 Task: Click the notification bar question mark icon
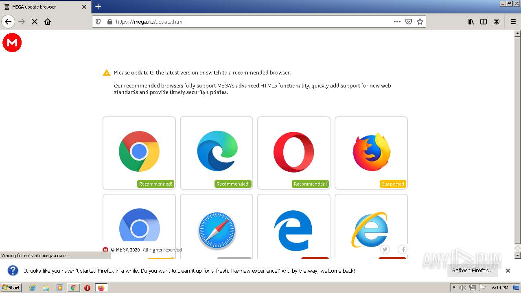[13, 271]
